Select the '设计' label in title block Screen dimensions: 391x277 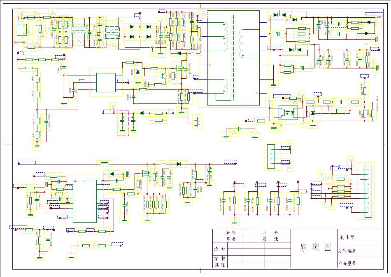pos(220,249)
